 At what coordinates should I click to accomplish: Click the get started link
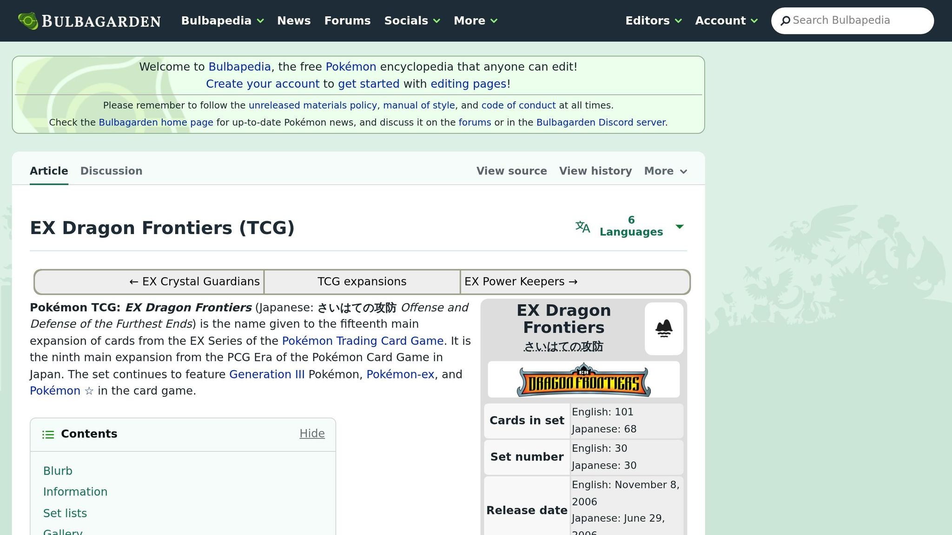(369, 84)
